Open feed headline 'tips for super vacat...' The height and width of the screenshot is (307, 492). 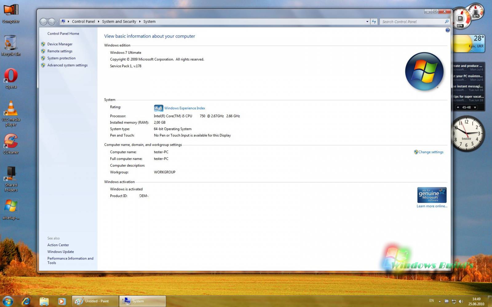[468, 98]
